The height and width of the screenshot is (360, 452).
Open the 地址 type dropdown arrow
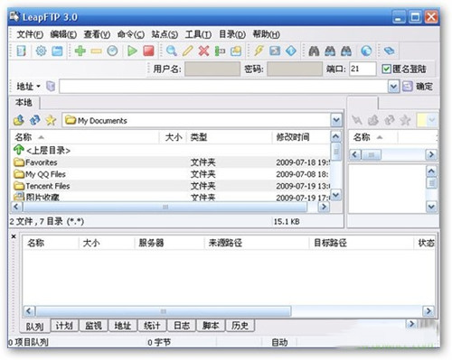point(39,87)
